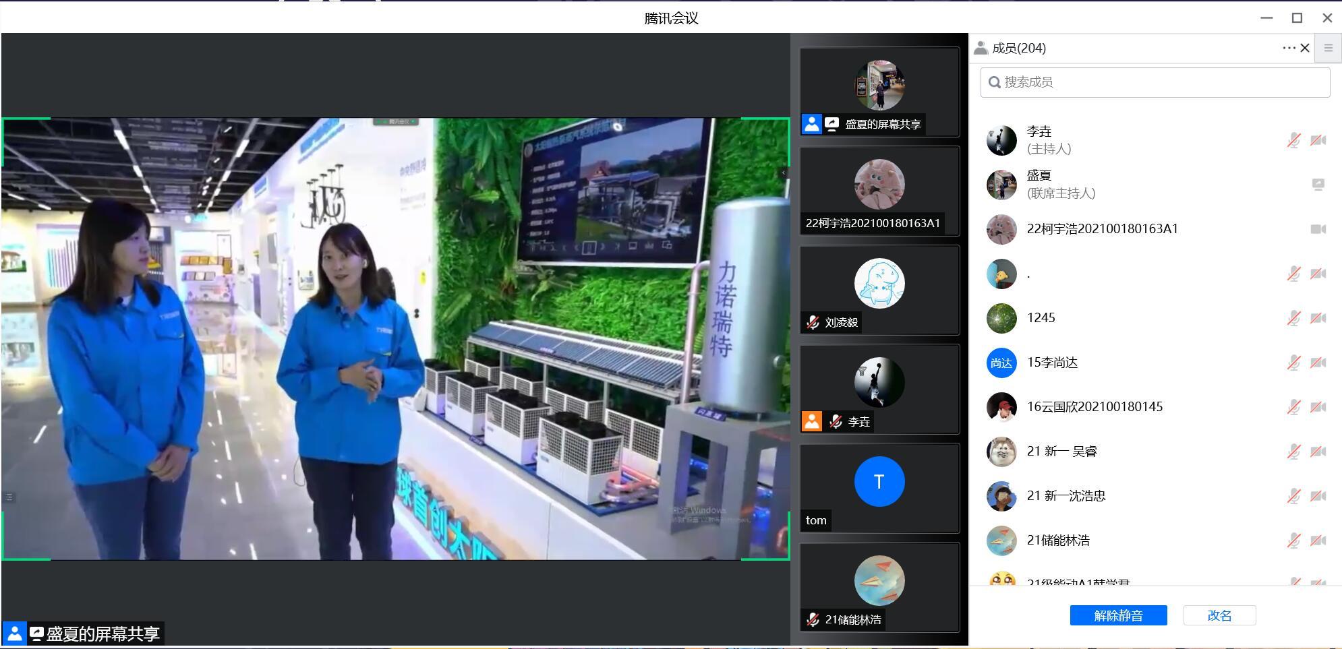Screen dimensions: 1342x649
Task: Select member 盛夏 (联席主持人) in list
Action: [x=1155, y=185]
